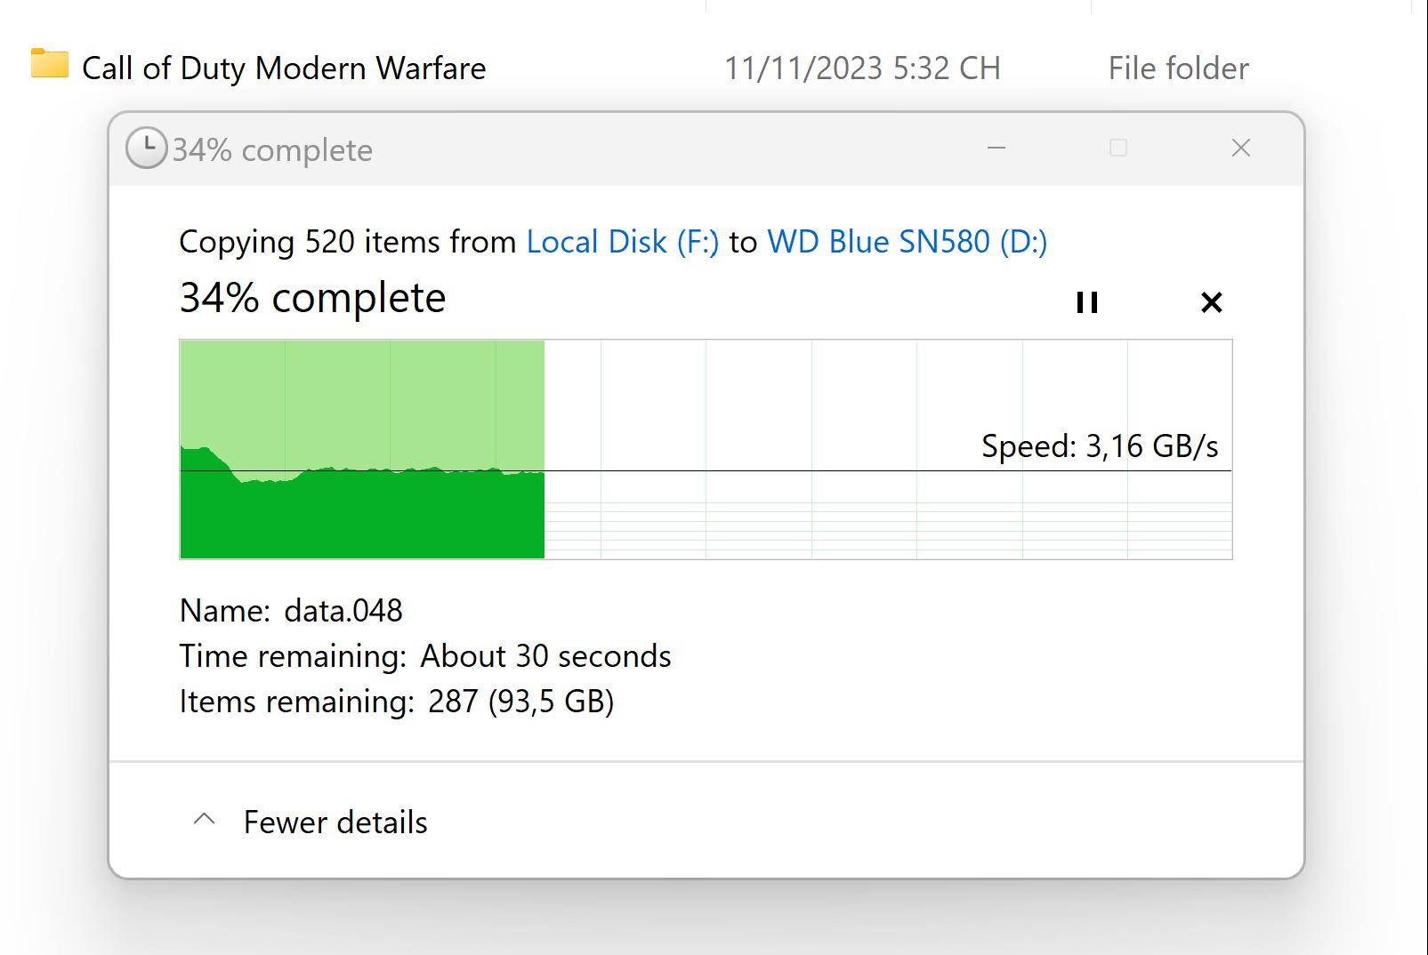Click the File folder type cell
This screenshot has height=955, width=1428.
pyautogui.click(x=1178, y=68)
